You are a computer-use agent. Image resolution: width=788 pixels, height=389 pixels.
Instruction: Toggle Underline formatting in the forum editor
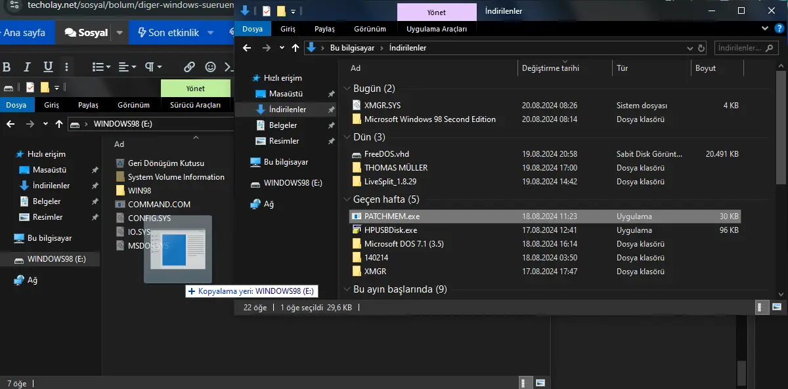(x=48, y=66)
